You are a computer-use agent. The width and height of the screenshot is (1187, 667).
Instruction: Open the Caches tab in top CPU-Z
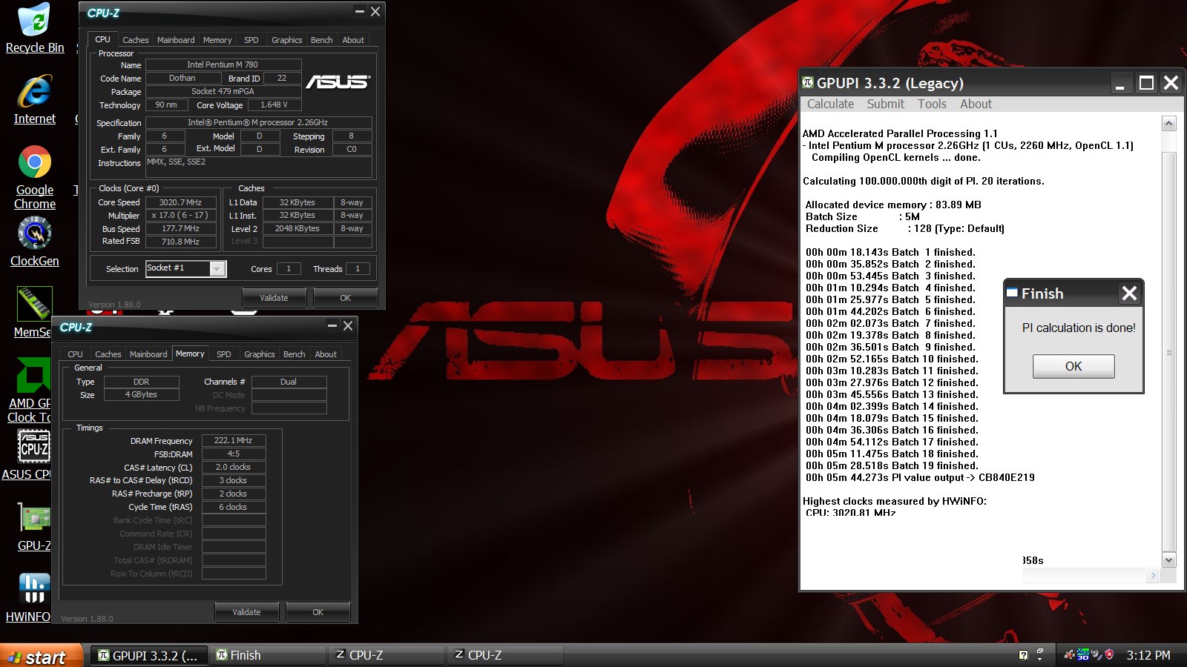[x=135, y=40]
